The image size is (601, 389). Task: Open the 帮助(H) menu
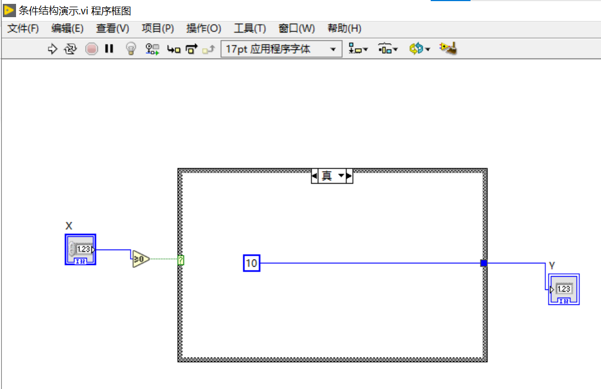point(344,28)
